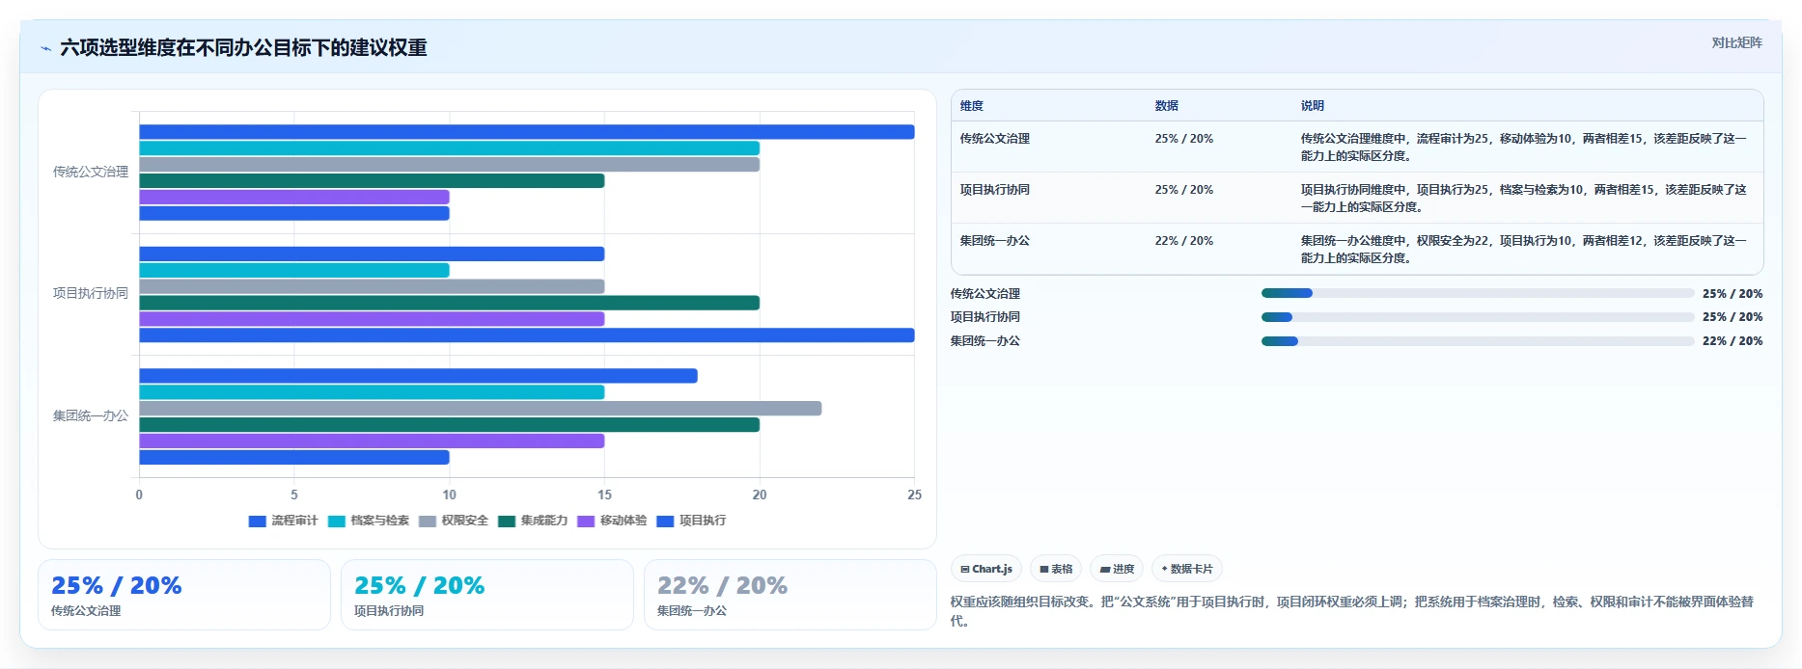Click the description starting 集团统一办公维度中
Viewport: 1802px width, 669px height.
[1524, 249]
